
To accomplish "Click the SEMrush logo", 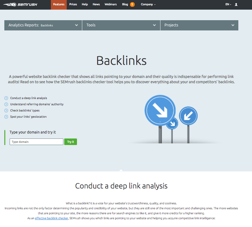I will (20, 4).
